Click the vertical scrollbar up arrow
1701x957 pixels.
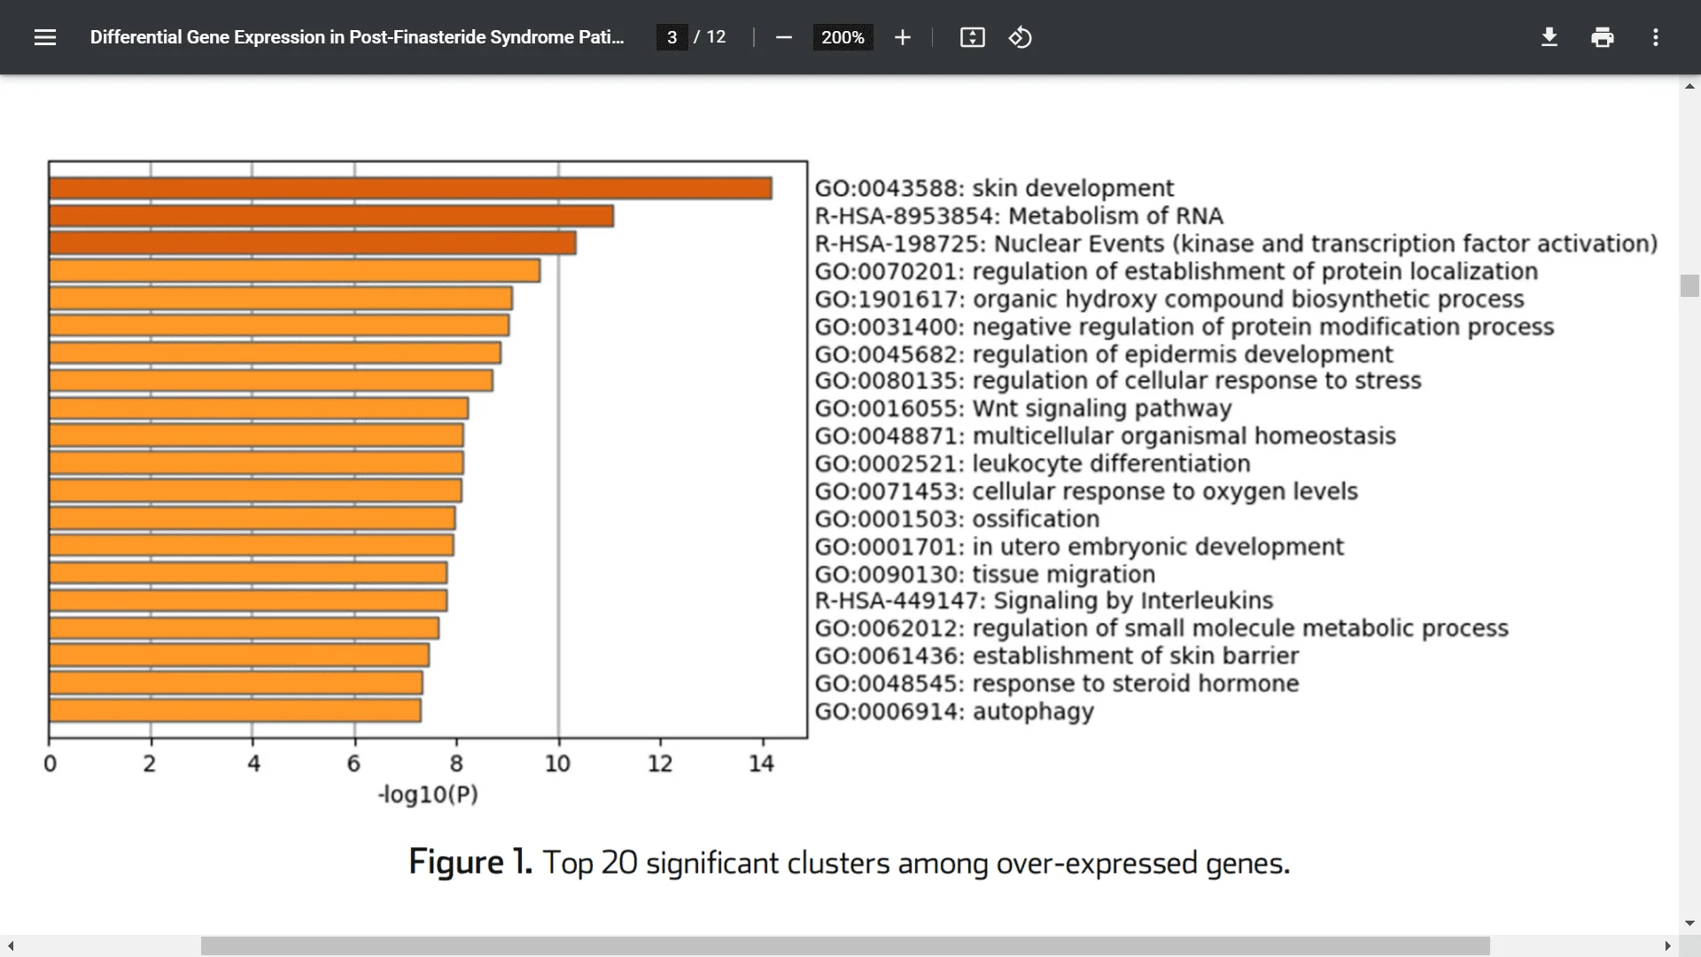pyautogui.click(x=1689, y=87)
